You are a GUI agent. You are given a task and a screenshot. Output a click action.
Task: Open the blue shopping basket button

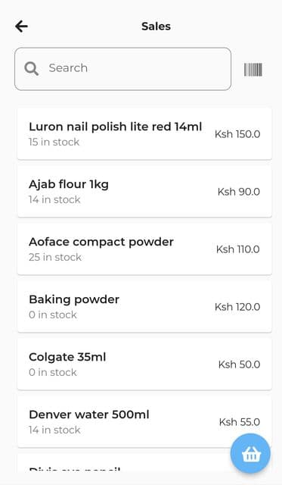point(250,453)
